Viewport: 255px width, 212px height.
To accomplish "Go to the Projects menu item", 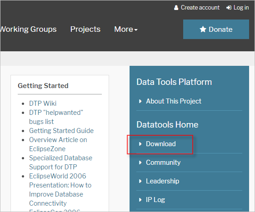I will 85,29.
